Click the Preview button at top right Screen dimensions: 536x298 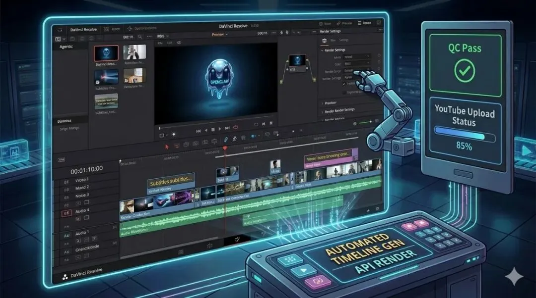(344, 23)
